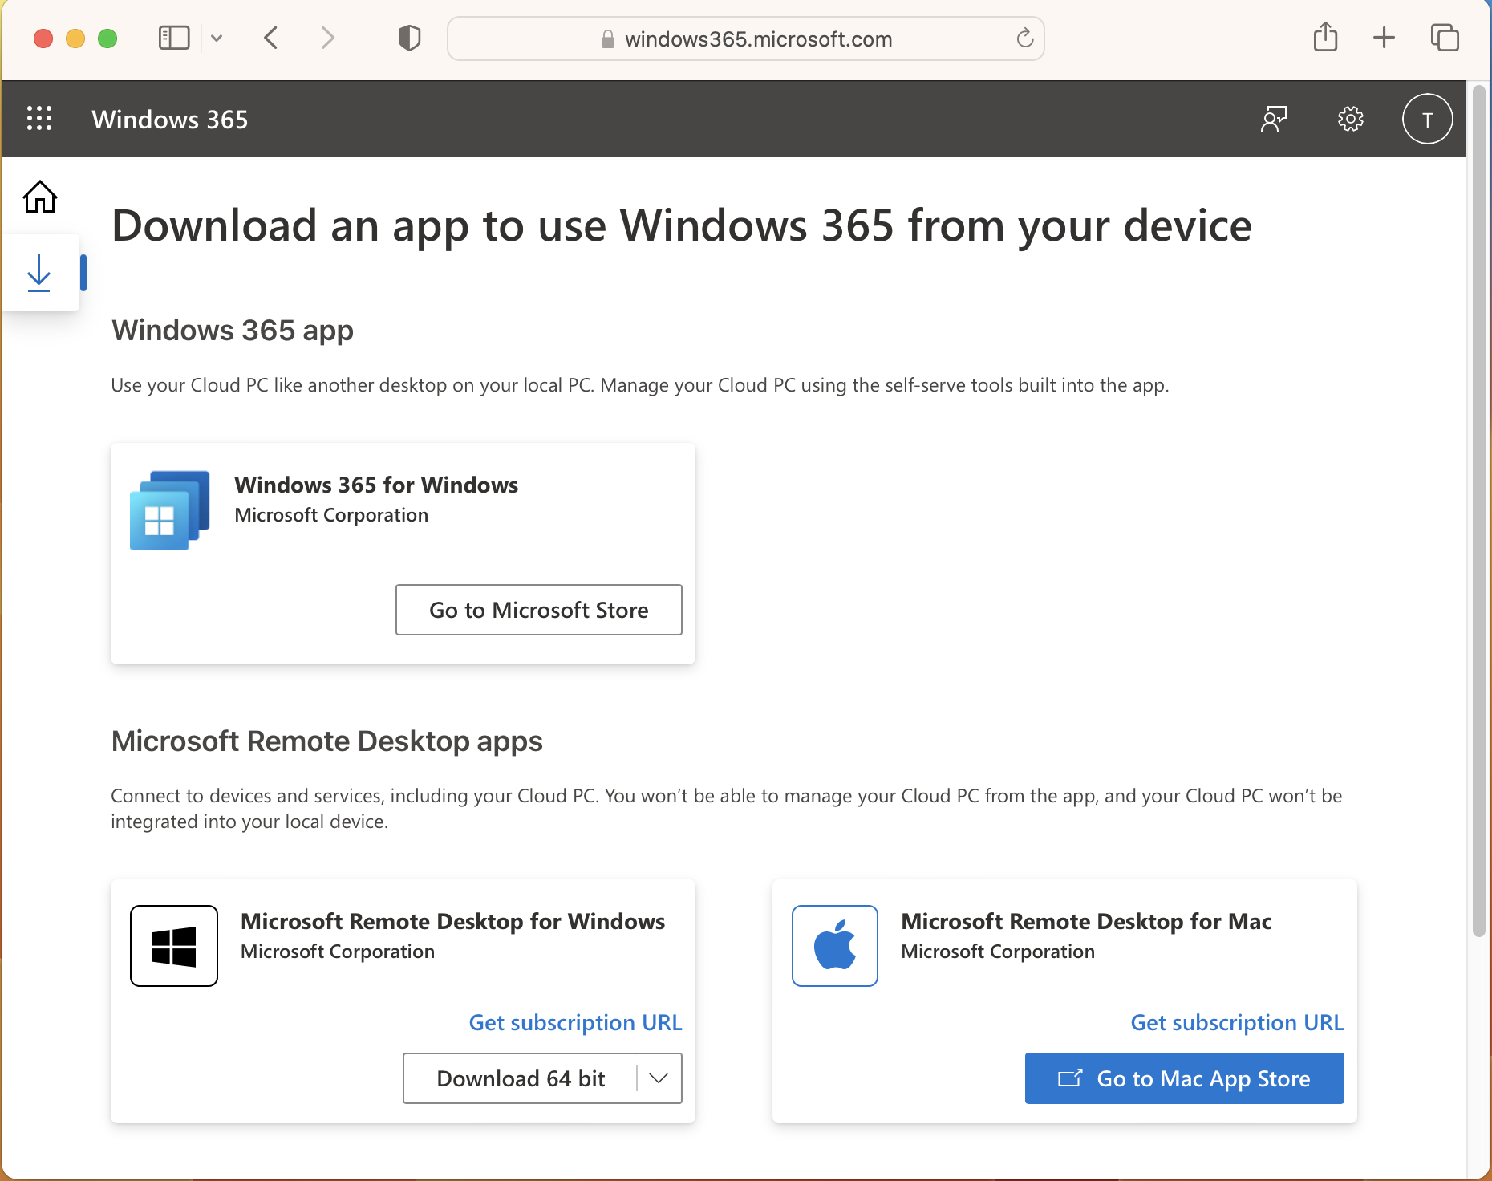Screen dimensions: 1492x1181
Task: Click the Windows 365 for Windows app icon
Action: click(170, 509)
